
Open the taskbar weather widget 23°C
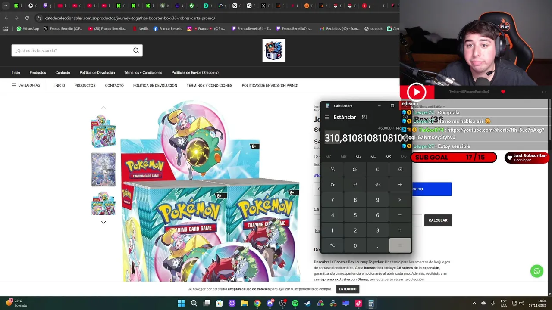click(x=16, y=303)
